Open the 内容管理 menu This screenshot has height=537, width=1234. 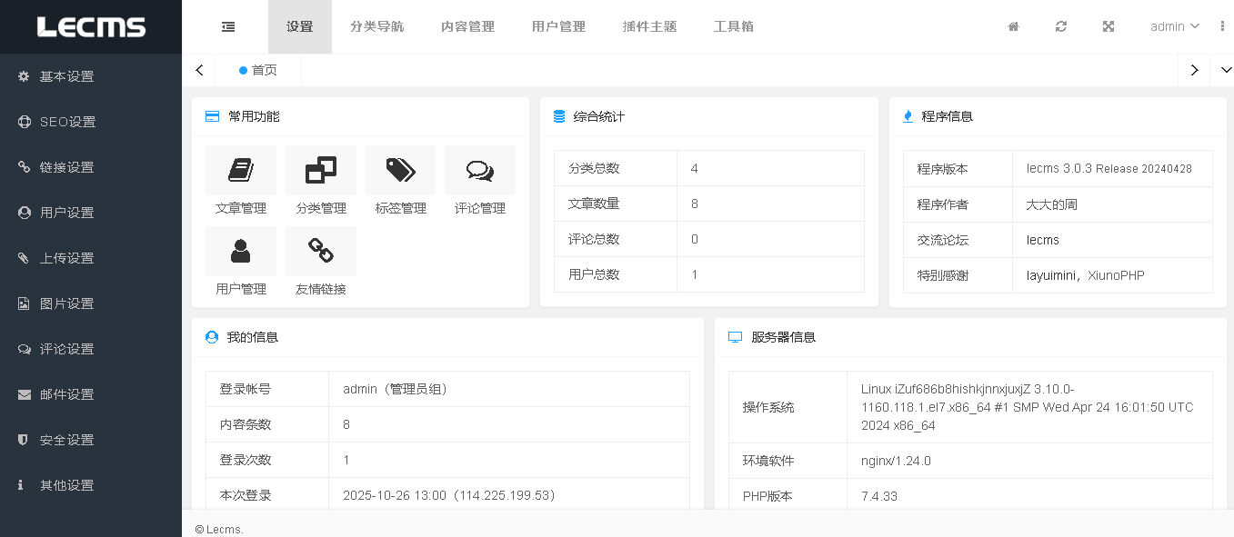pyautogui.click(x=467, y=26)
